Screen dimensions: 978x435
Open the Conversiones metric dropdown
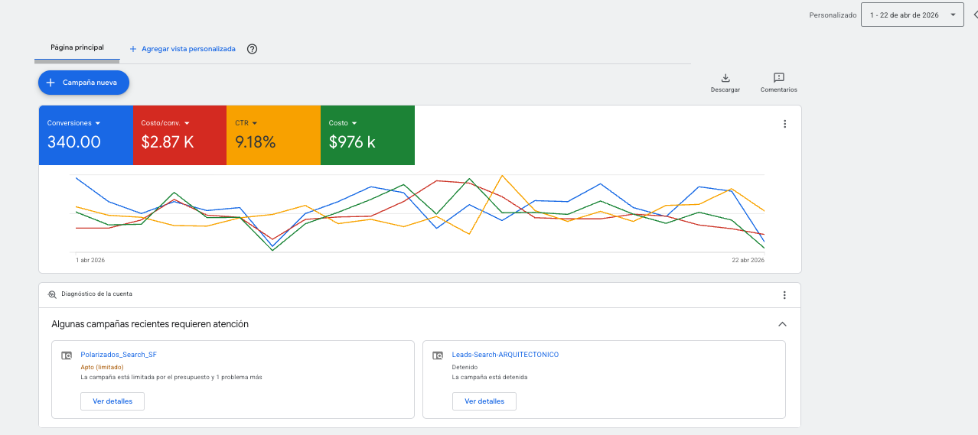click(x=98, y=123)
